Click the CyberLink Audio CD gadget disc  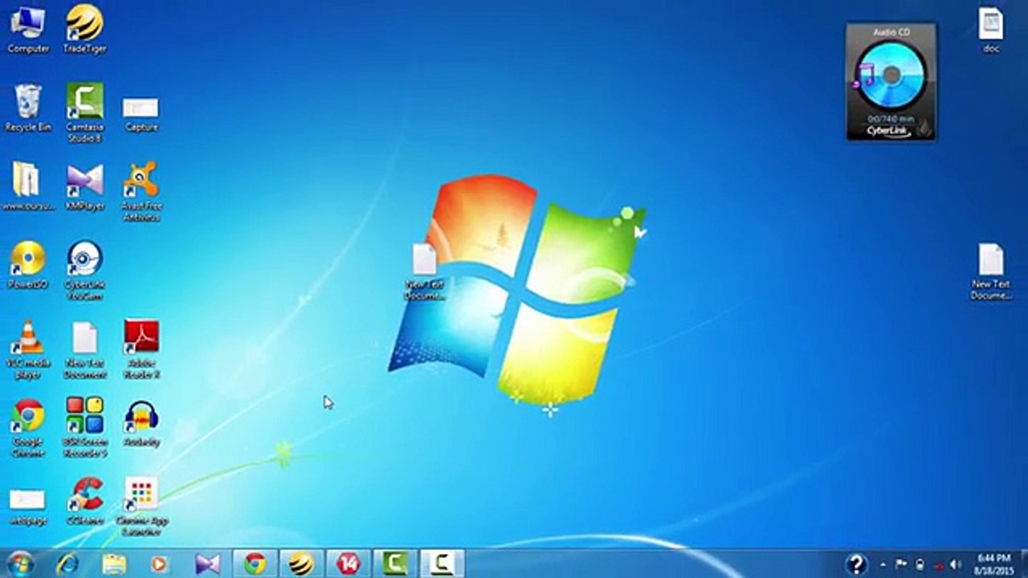(x=891, y=76)
